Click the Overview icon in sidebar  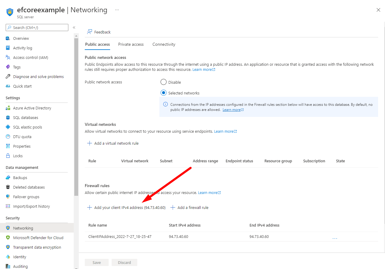(x=8, y=38)
